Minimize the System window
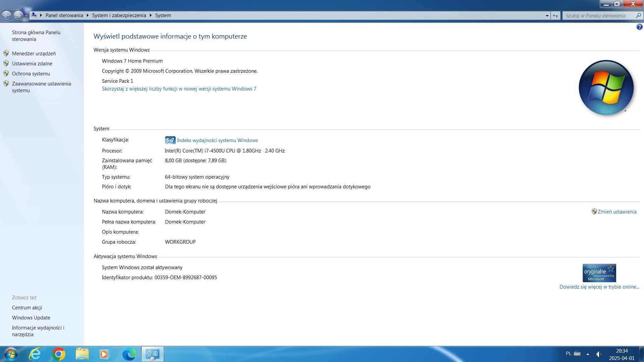 [x=606, y=4]
